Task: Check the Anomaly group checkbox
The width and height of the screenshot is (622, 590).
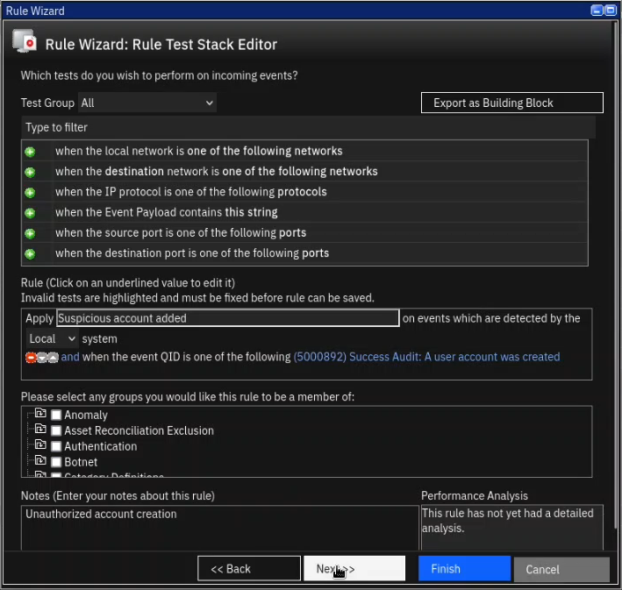Action: [x=56, y=416]
